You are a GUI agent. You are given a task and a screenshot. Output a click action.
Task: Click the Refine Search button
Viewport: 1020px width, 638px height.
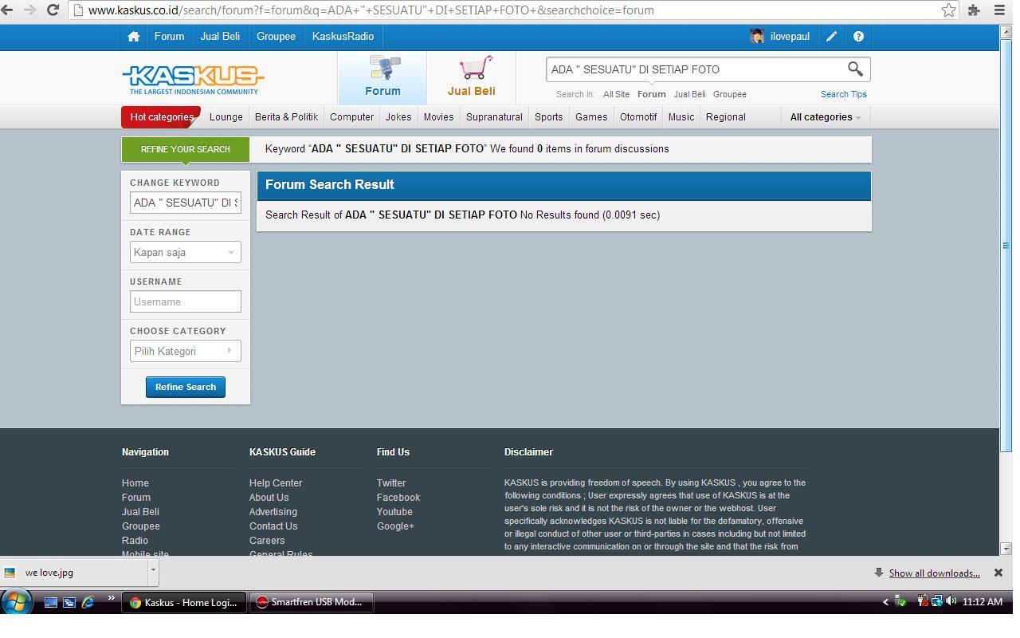186,387
